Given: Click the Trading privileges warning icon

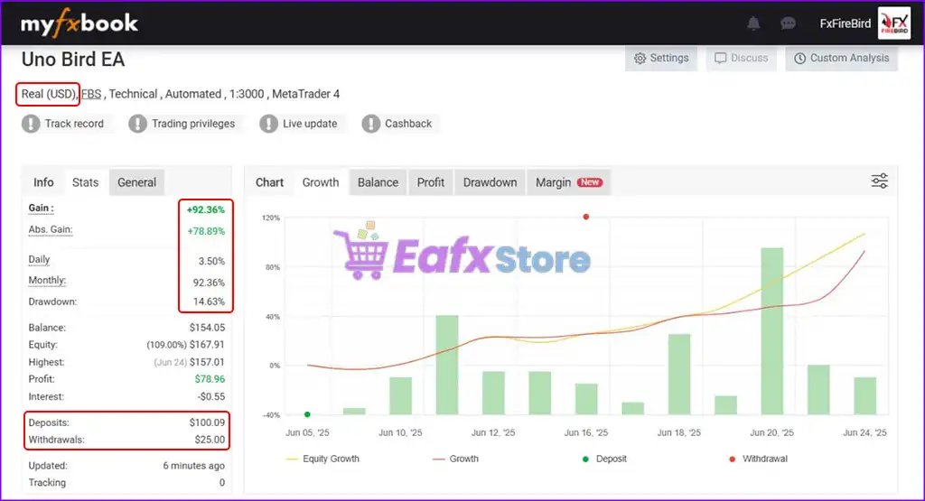Looking at the screenshot, I should pyautogui.click(x=137, y=124).
